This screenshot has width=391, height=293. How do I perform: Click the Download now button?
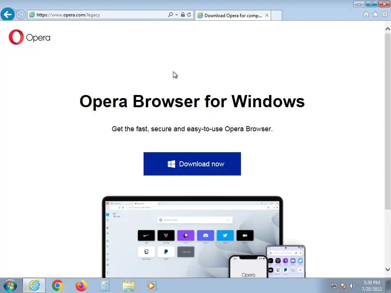coord(192,164)
